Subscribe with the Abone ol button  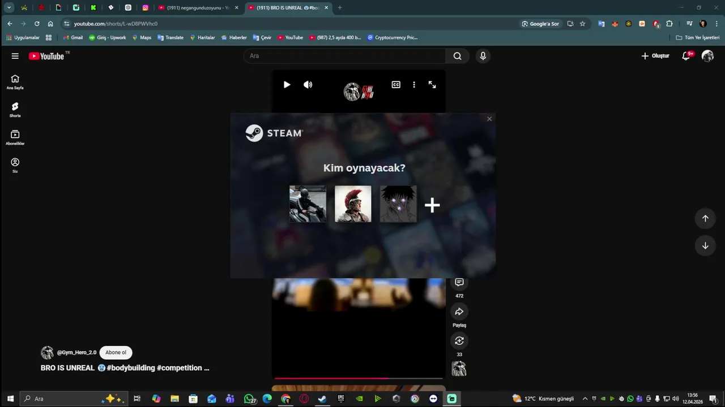pos(116,353)
